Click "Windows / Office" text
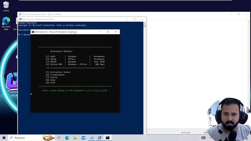The height and width of the screenshot is (141, 251). point(78,64)
